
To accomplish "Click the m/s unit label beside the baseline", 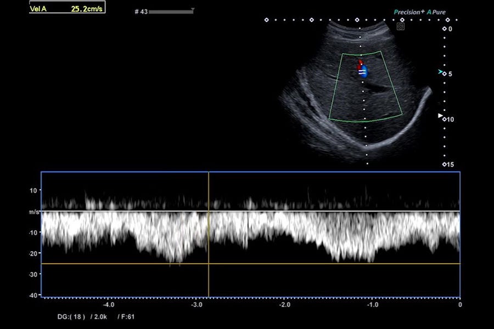I will (x=34, y=212).
